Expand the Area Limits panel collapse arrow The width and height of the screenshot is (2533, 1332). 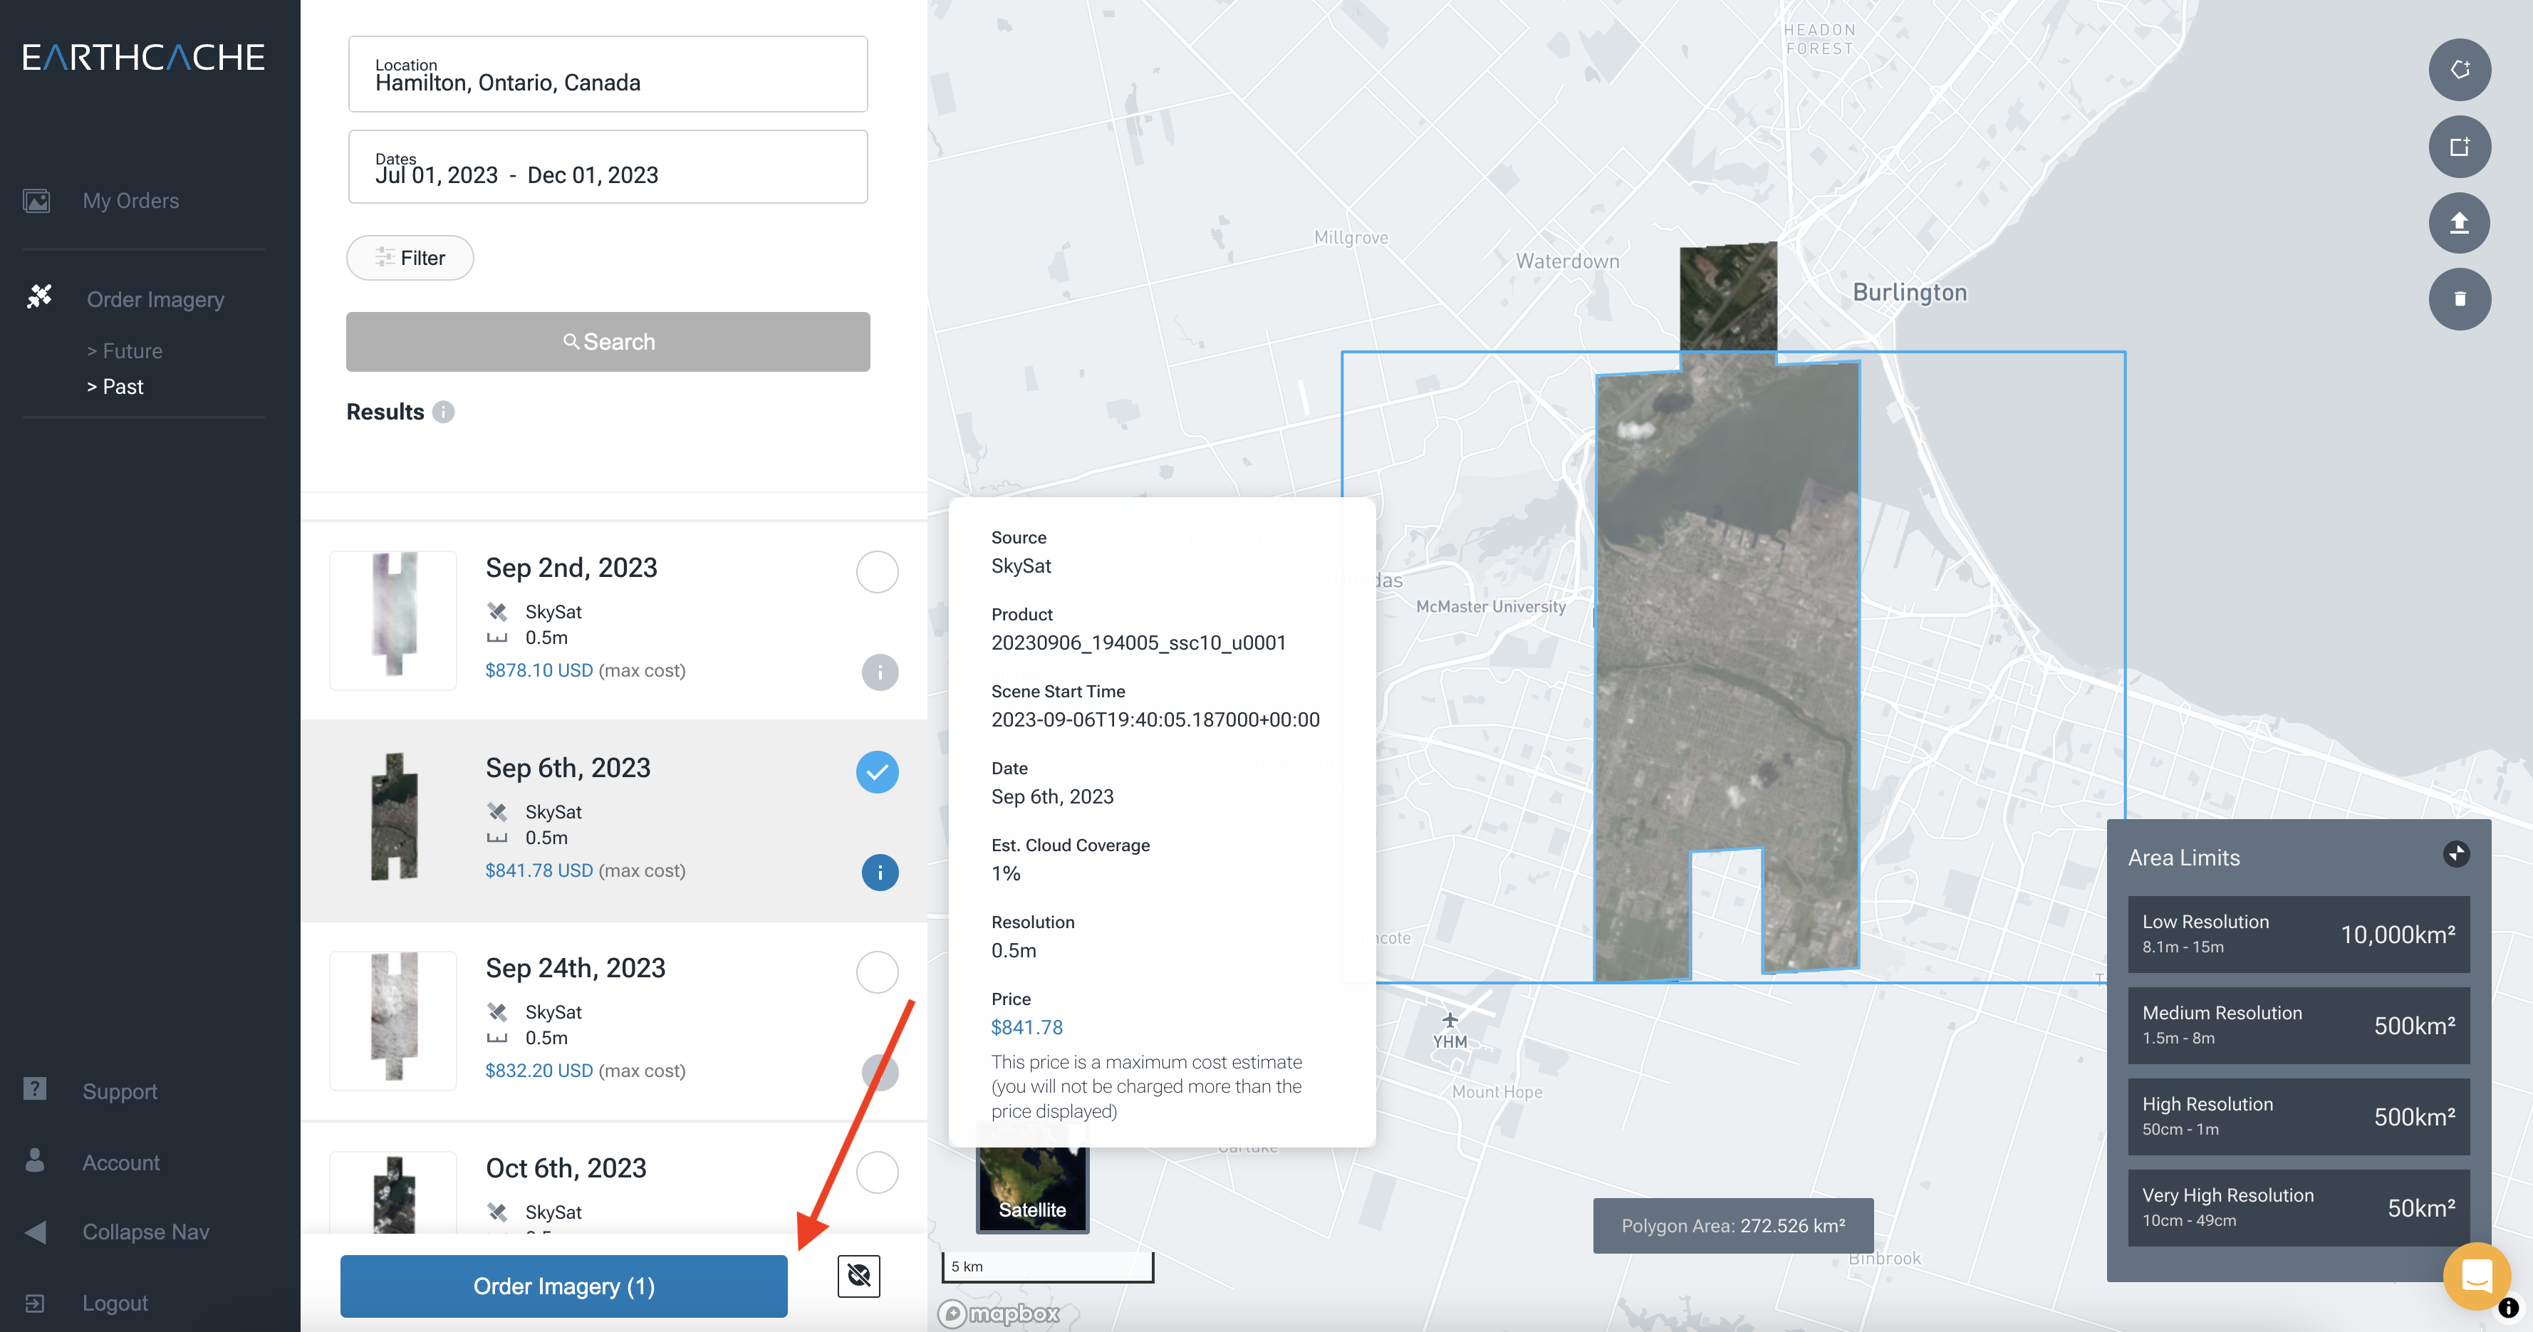pos(2456,855)
